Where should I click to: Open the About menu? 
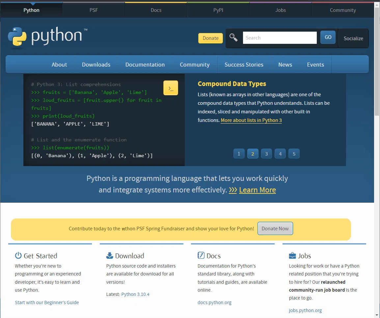coord(59,65)
